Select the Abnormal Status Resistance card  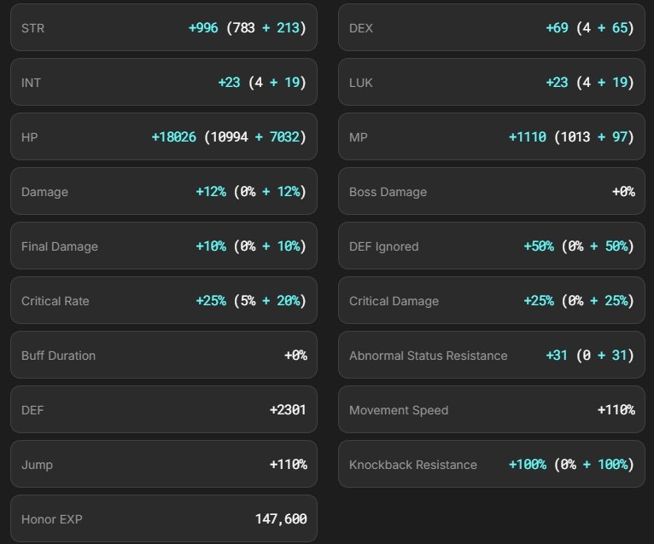pos(491,356)
